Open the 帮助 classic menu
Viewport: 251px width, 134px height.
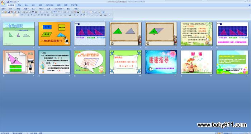tap(76, 9)
